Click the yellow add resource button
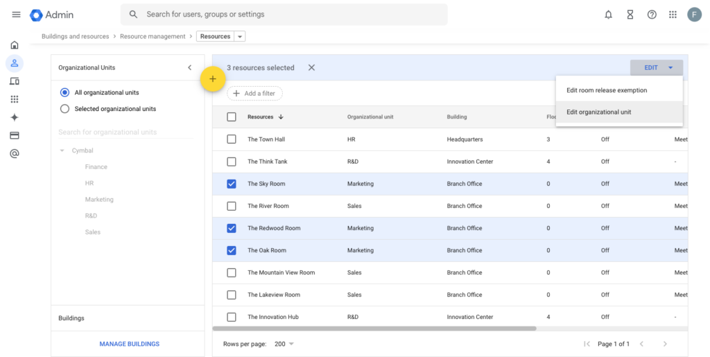The width and height of the screenshot is (710, 357). (212, 79)
